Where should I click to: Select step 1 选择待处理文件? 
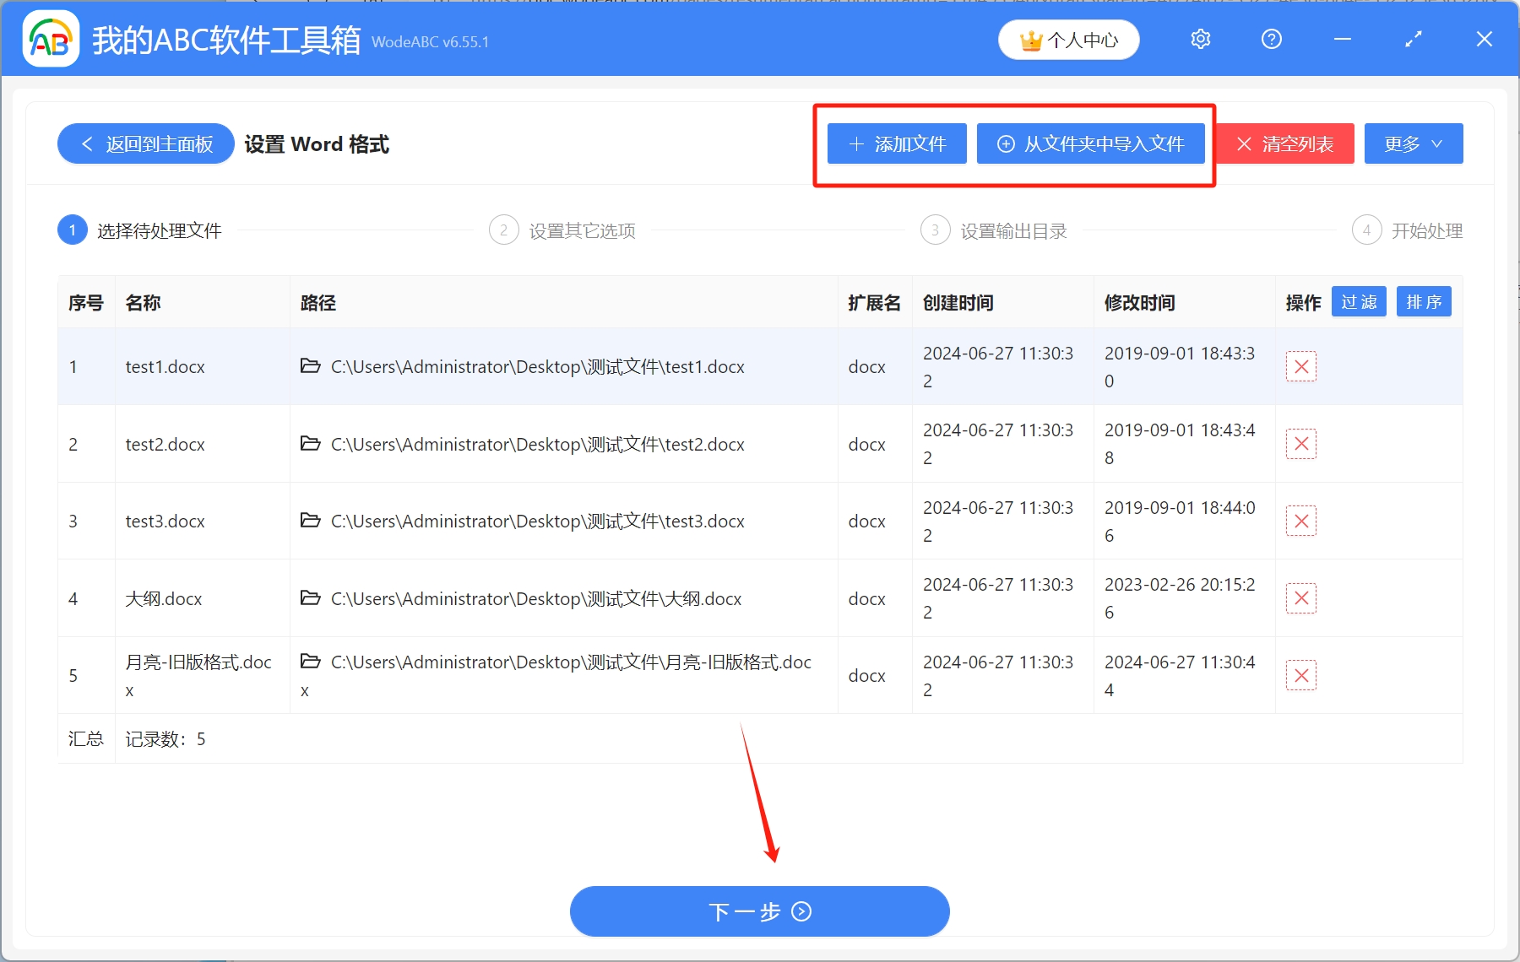click(140, 230)
